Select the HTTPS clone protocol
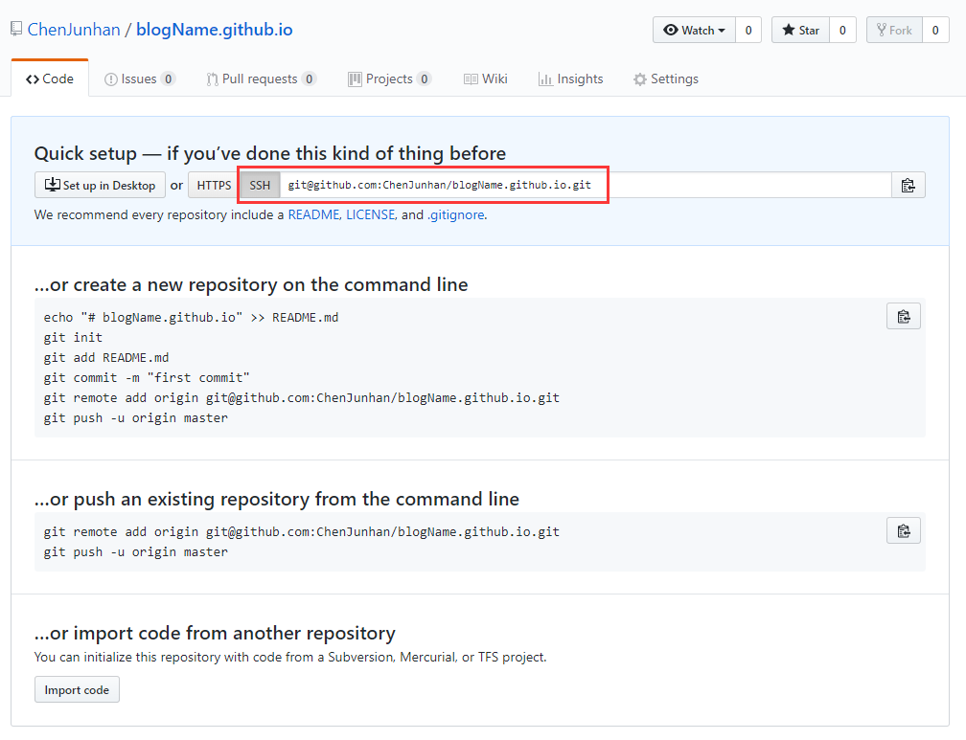This screenshot has height=740, width=966. coord(214,186)
